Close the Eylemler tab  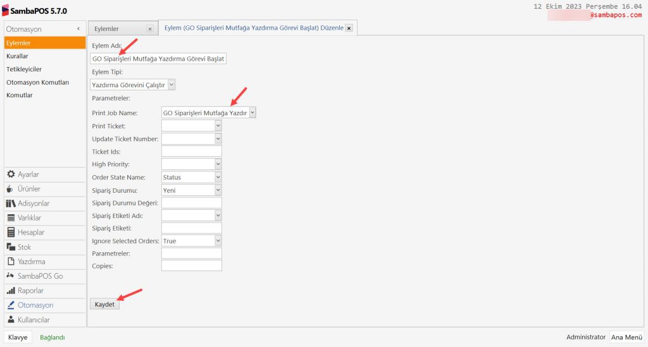pos(150,29)
